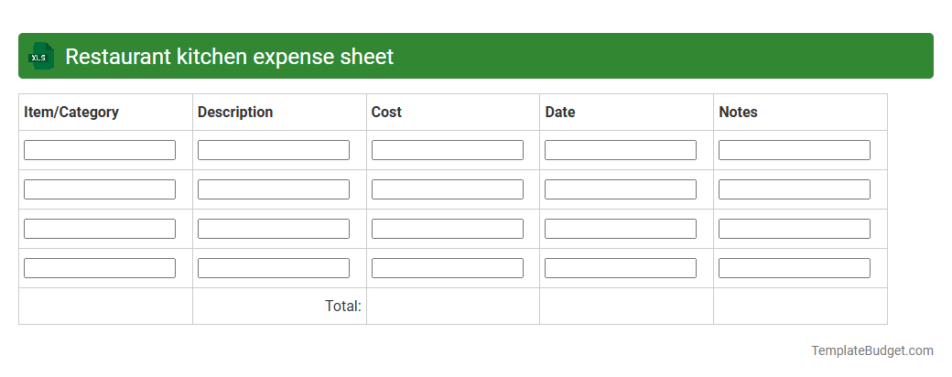Select second row Description input field

pos(273,189)
